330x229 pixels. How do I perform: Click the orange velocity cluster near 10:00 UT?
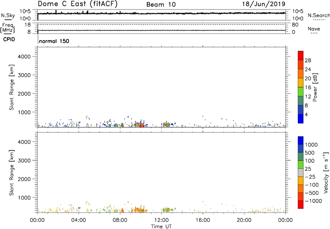tap(139, 210)
